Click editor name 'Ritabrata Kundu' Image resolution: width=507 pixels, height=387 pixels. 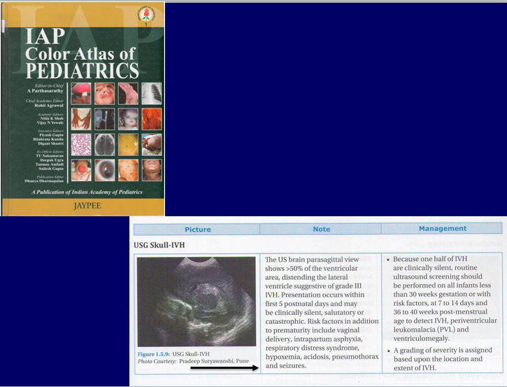pyautogui.click(x=48, y=139)
